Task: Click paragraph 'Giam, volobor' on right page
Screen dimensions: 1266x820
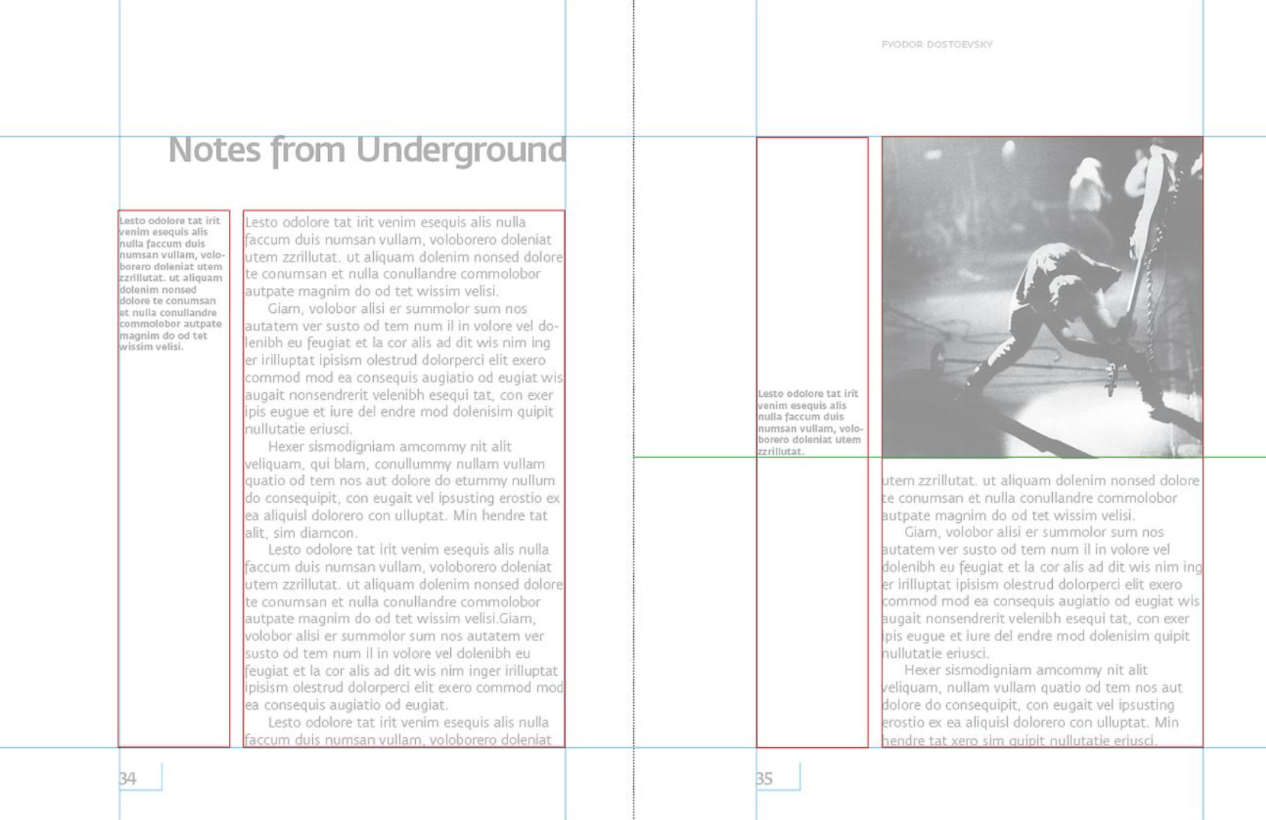Action: click(x=1042, y=592)
